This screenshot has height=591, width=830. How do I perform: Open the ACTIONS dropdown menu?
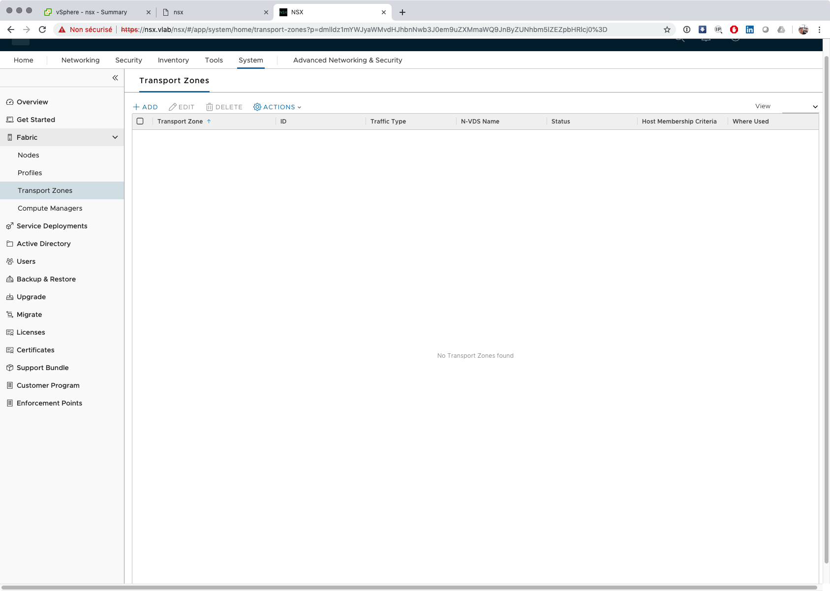(x=277, y=107)
